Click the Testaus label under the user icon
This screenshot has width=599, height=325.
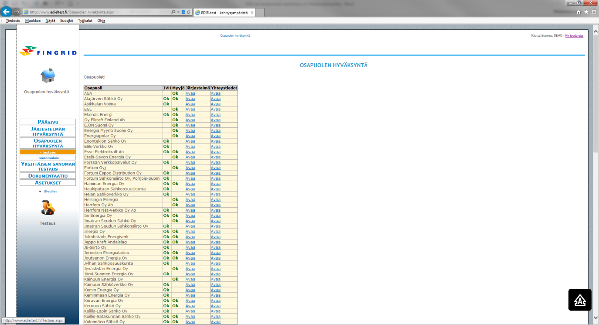point(48,223)
